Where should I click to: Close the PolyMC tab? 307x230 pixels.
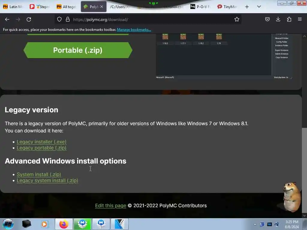(x=102, y=7)
